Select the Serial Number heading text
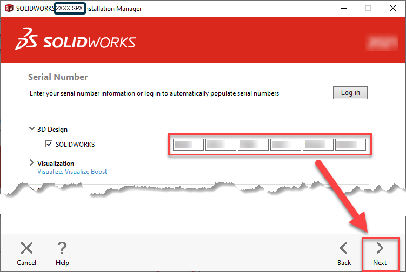This screenshot has width=406, height=272. coord(58,77)
